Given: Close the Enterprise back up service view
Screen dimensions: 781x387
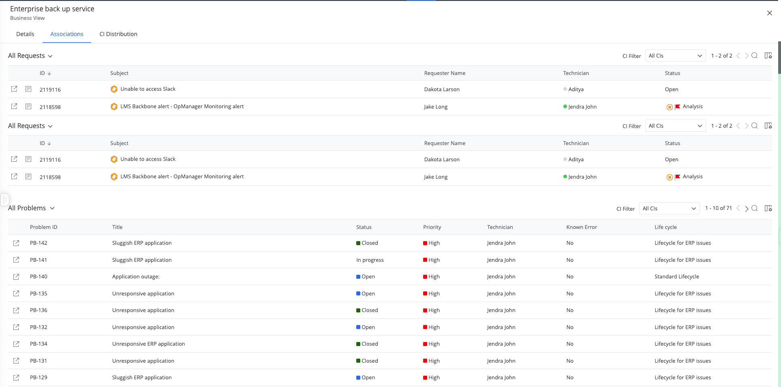Looking at the screenshot, I should coord(769,13).
